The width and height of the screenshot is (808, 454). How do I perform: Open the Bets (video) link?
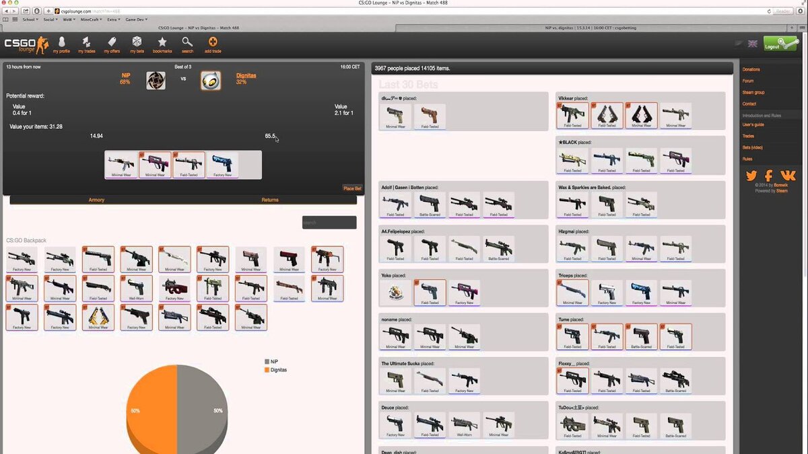(x=753, y=147)
